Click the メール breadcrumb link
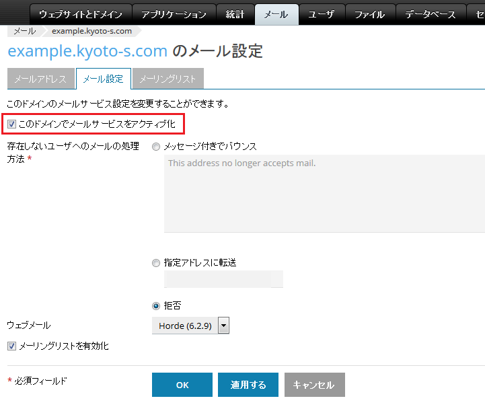The width and height of the screenshot is (485, 413). [x=25, y=31]
